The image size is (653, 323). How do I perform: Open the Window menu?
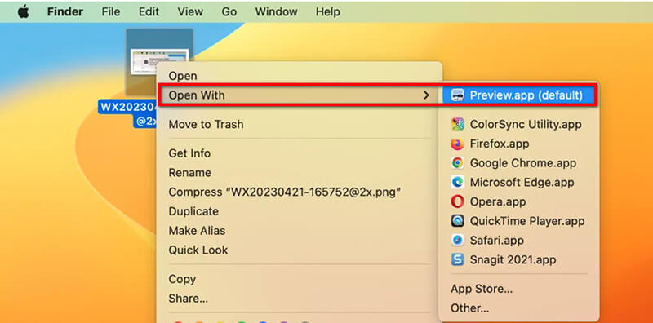(x=276, y=12)
